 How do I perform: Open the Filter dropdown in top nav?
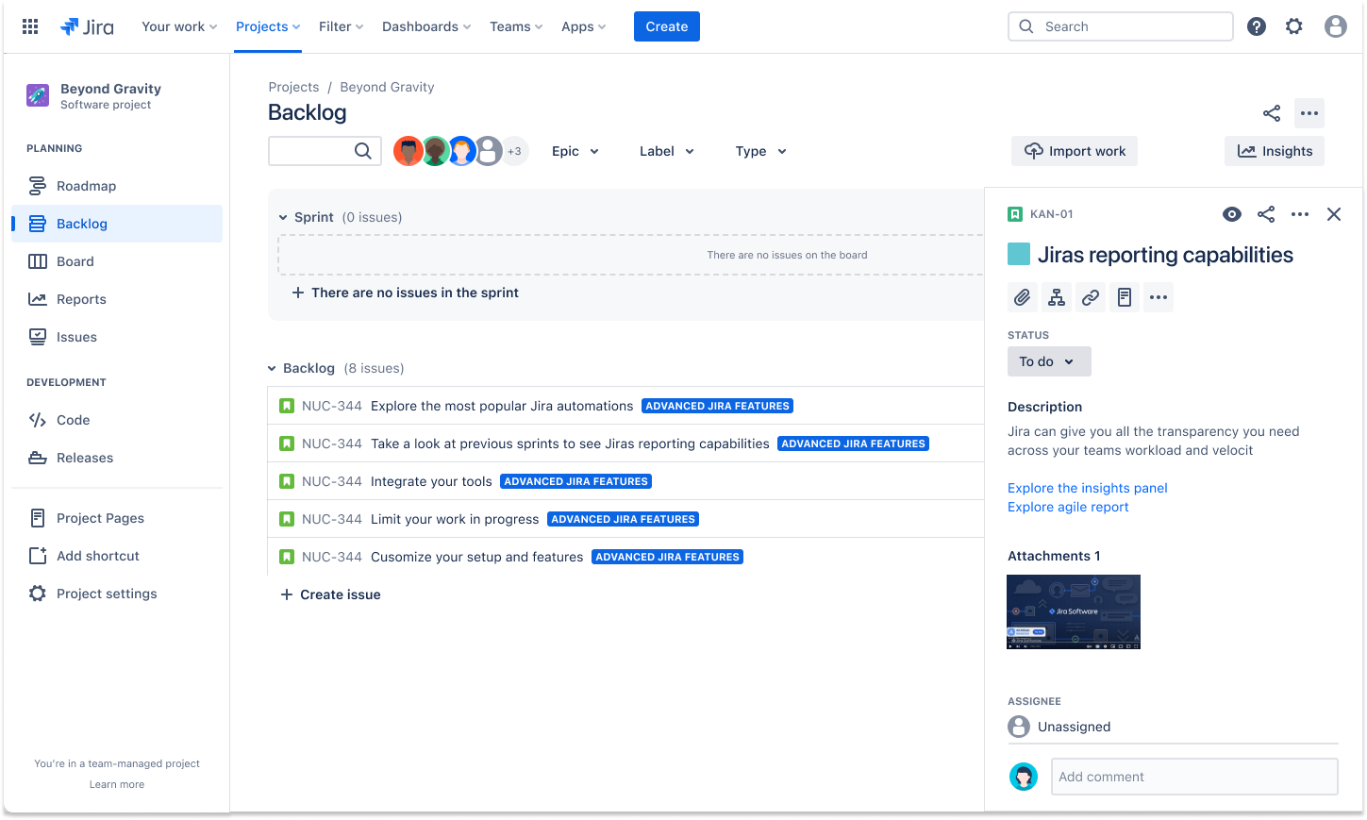[x=341, y=26]
